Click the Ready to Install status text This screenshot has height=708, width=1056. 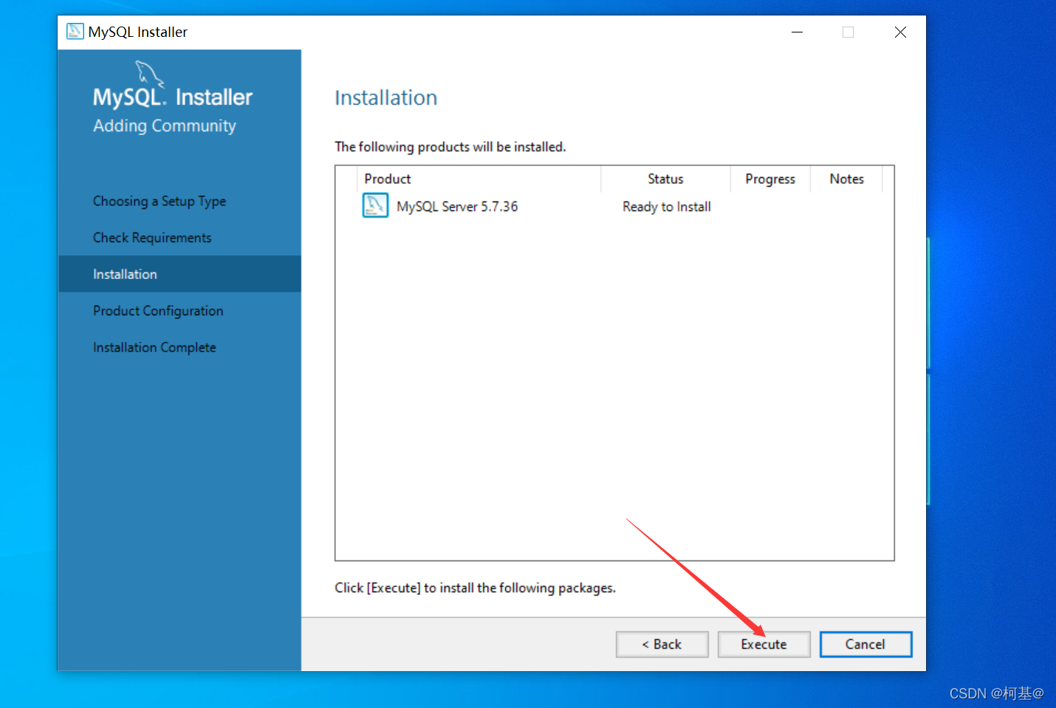point(666,207)
